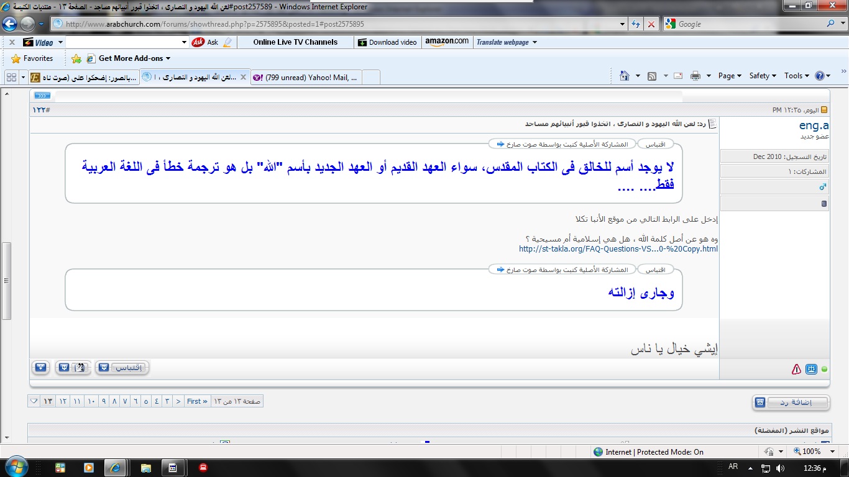The image size is (849, 477).
Task: Click the Amazon.com toolbar button
Action: (x=447, y=42)
